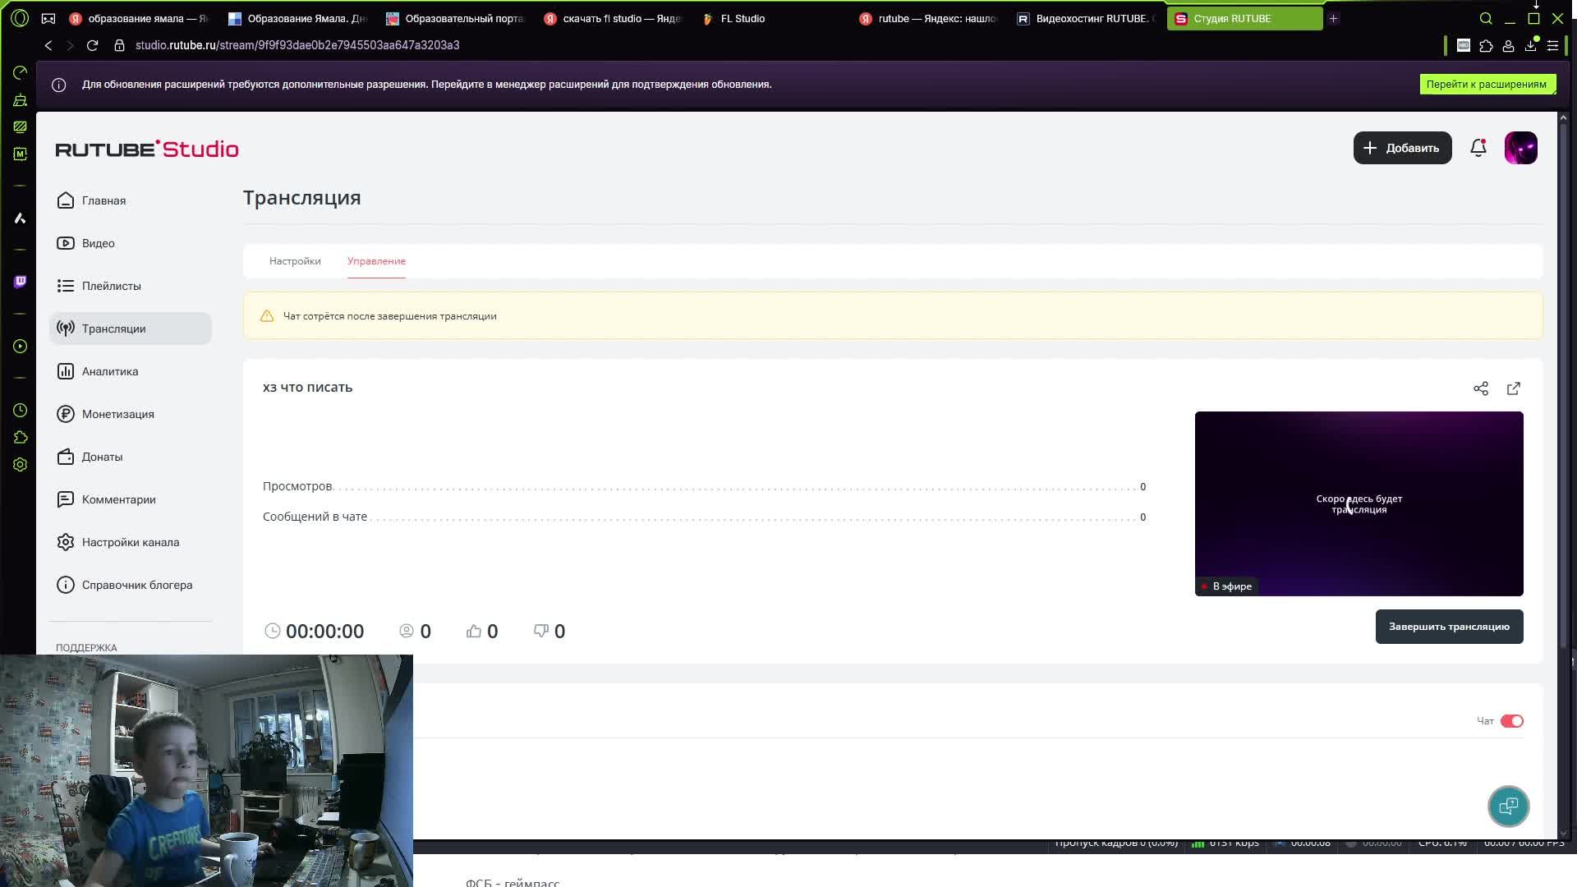Click the 00:00:00 stream timer

[315, 631]
